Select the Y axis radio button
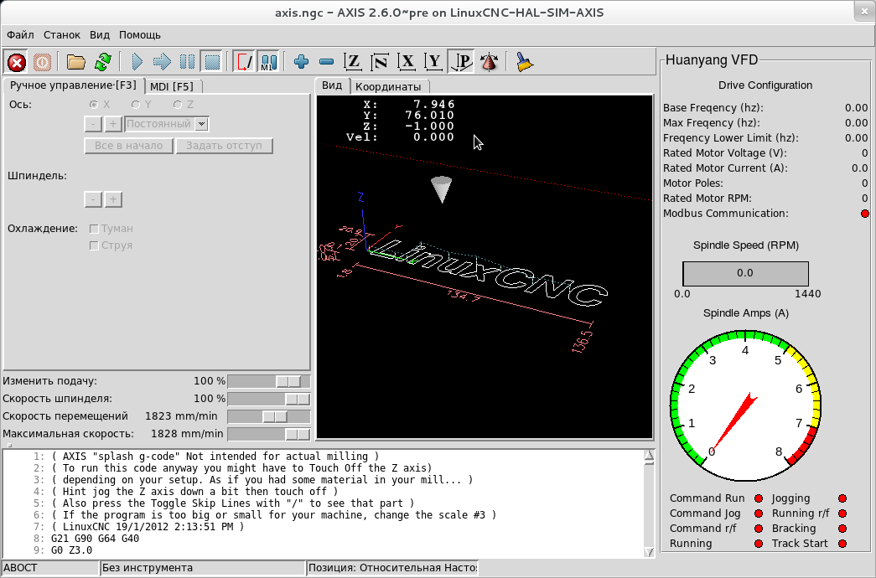The image size is (876, 578). click(x=136, y=105)
